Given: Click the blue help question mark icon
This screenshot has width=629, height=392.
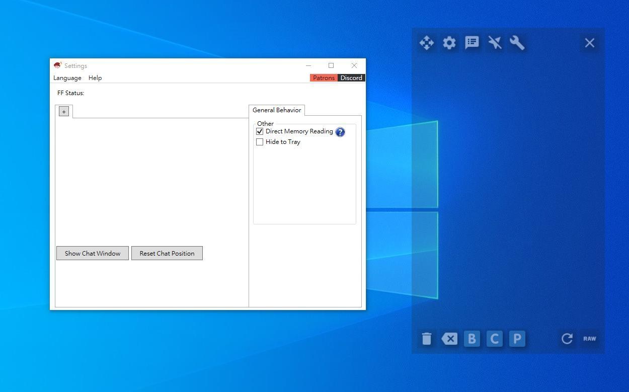Looking at the screenshot, I should click(x=340, y=132).
